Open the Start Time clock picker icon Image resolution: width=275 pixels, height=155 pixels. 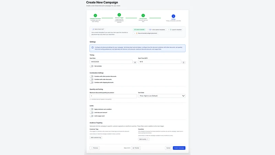tap(184, 62)
